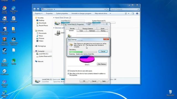Select Local Disk (C:) drive in Hard Disk Drives
The image size is (177, 99).
[69, 23]
